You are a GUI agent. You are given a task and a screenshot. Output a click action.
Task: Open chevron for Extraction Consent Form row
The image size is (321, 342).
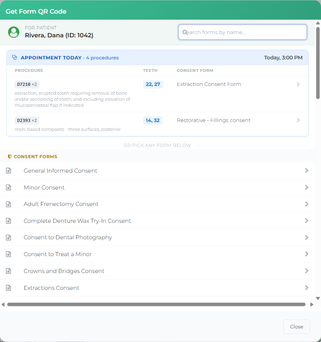click(298, 84)
